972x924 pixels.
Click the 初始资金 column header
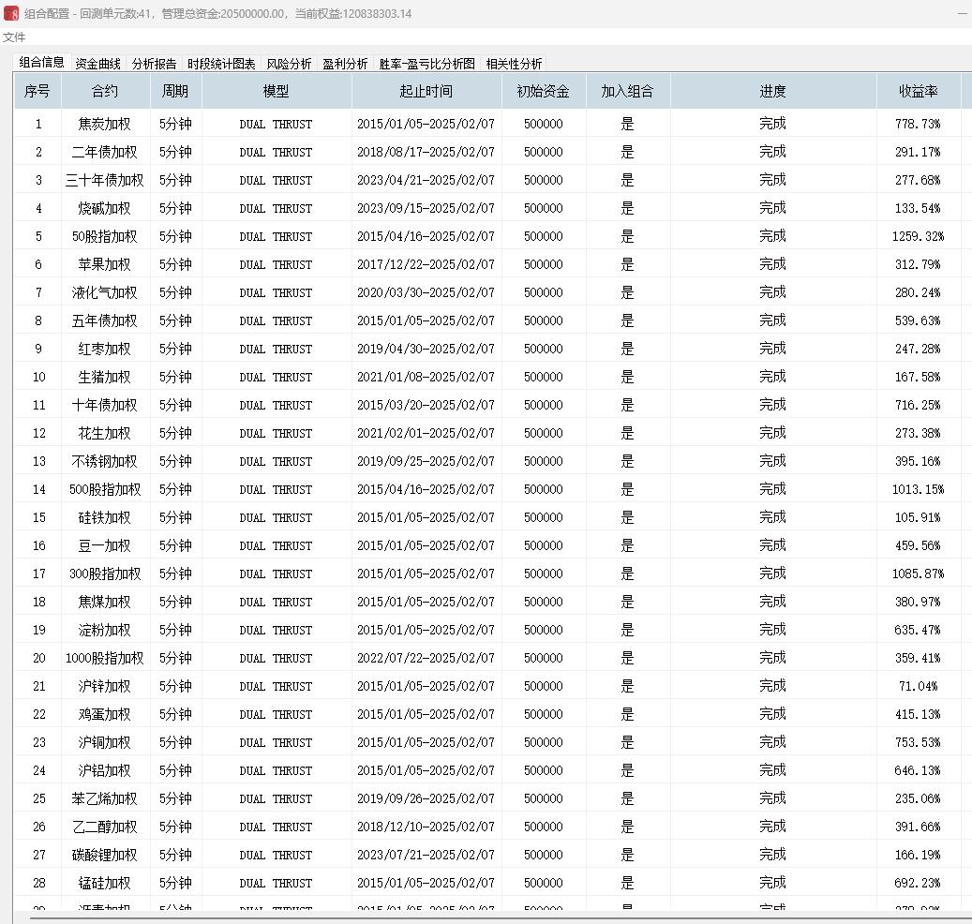(x=543, y=91)
